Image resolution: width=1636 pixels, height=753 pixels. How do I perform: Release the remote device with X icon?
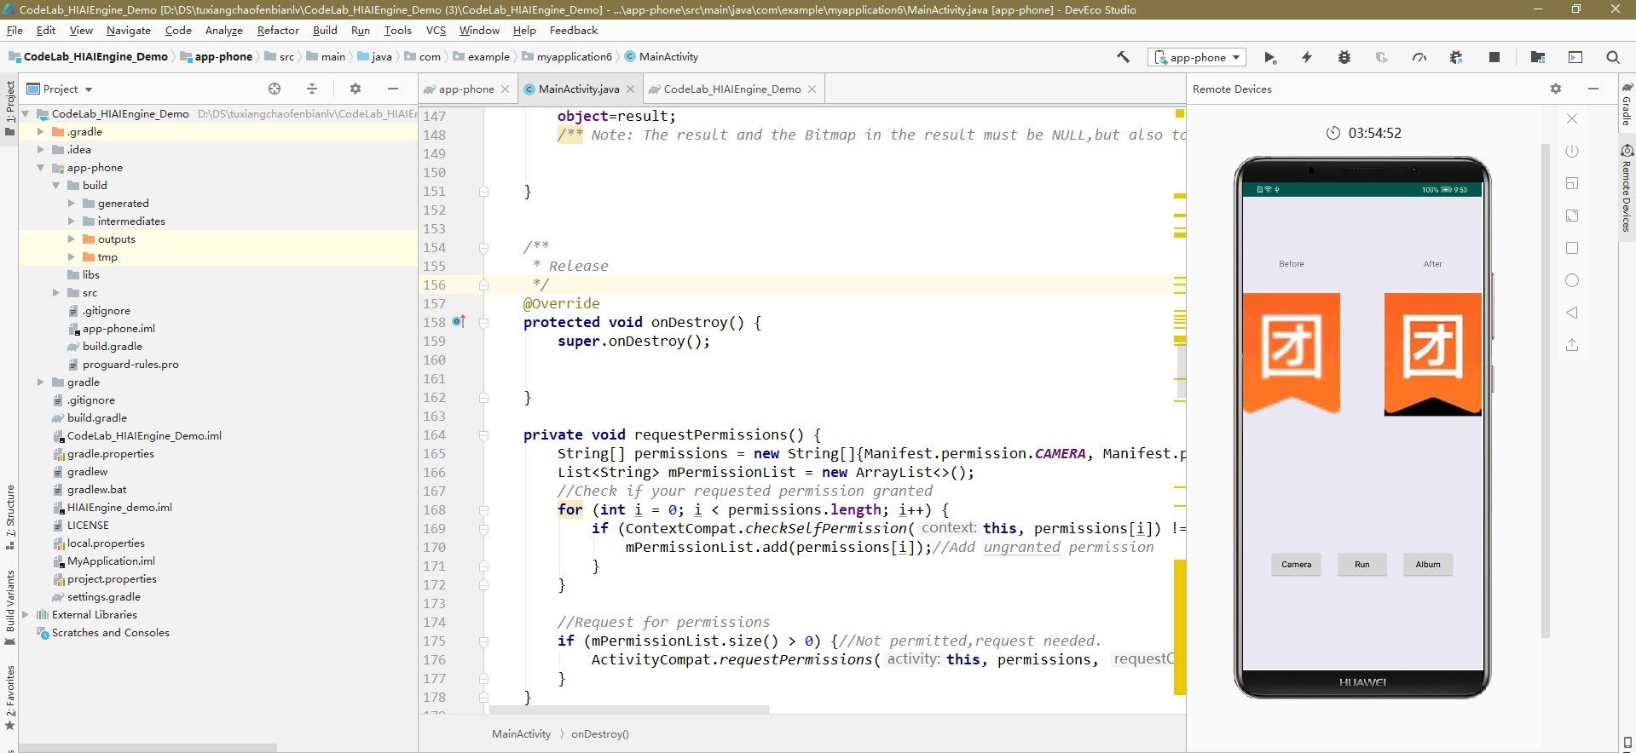coord(1572,118)
